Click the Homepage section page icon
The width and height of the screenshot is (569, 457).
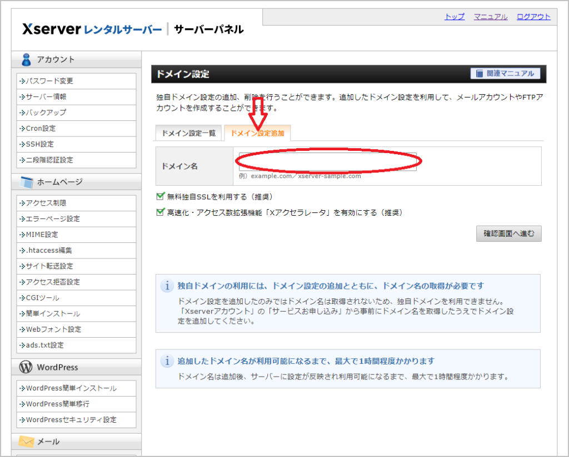tap(27, 182)
